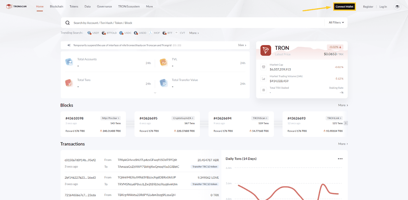Click the Connect Wallet button
The height and width of the screenshot is (200, 408).
click(x=344, y=6)
